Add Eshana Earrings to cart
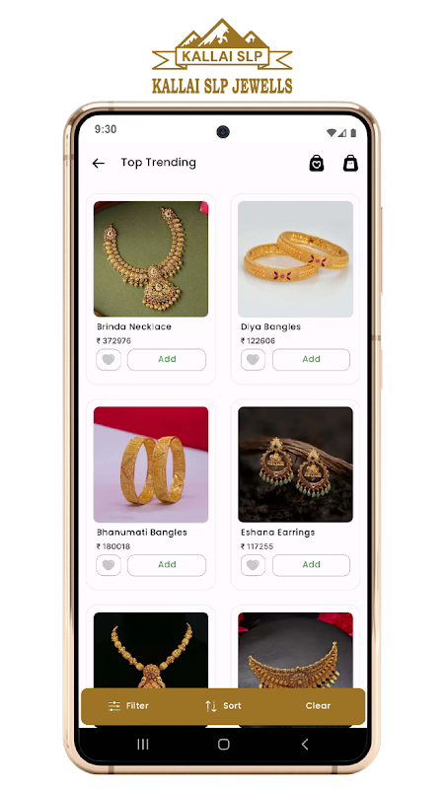 click(x=311, y=565)
